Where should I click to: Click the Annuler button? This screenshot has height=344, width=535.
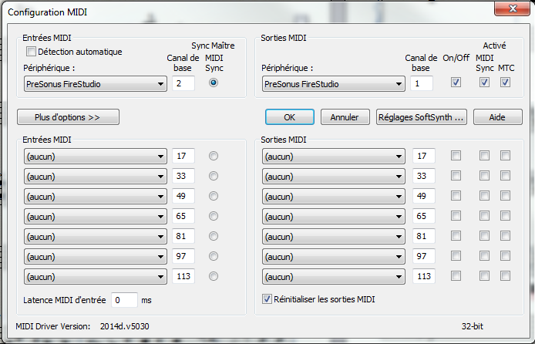345,117
